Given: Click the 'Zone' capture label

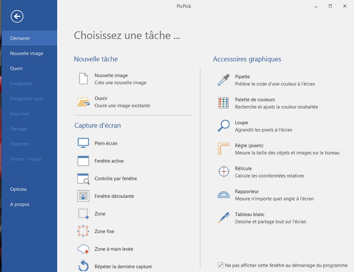Looking at the screenshot, I should coord(100,214).
